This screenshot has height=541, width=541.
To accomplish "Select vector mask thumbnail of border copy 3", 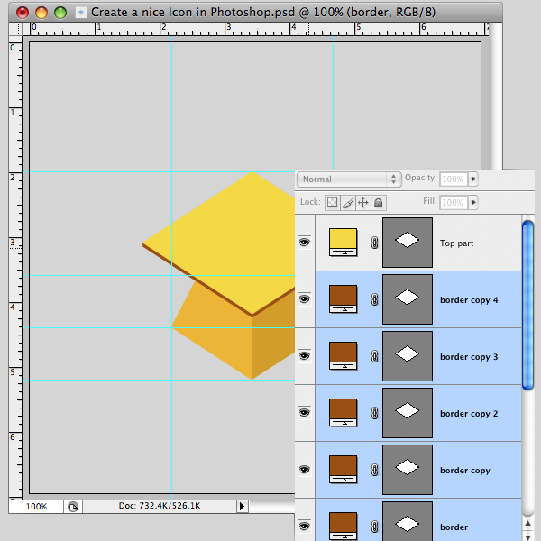I will point(408,356).
